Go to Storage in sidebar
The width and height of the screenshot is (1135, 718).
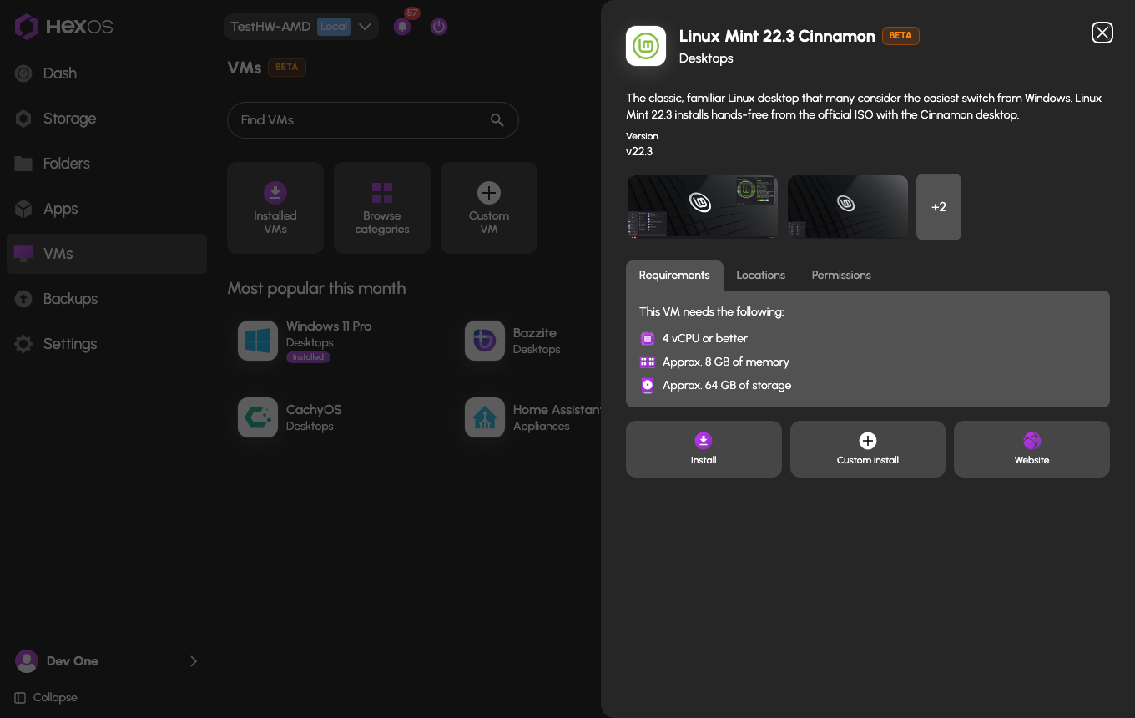coord(107,119)
